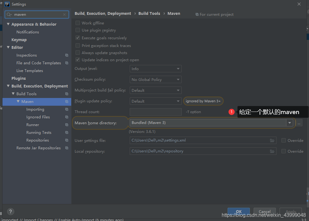Tick Override for user settings file

click(284, 140)
